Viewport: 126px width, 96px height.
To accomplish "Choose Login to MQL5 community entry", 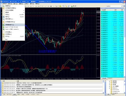I will [12, 29].
